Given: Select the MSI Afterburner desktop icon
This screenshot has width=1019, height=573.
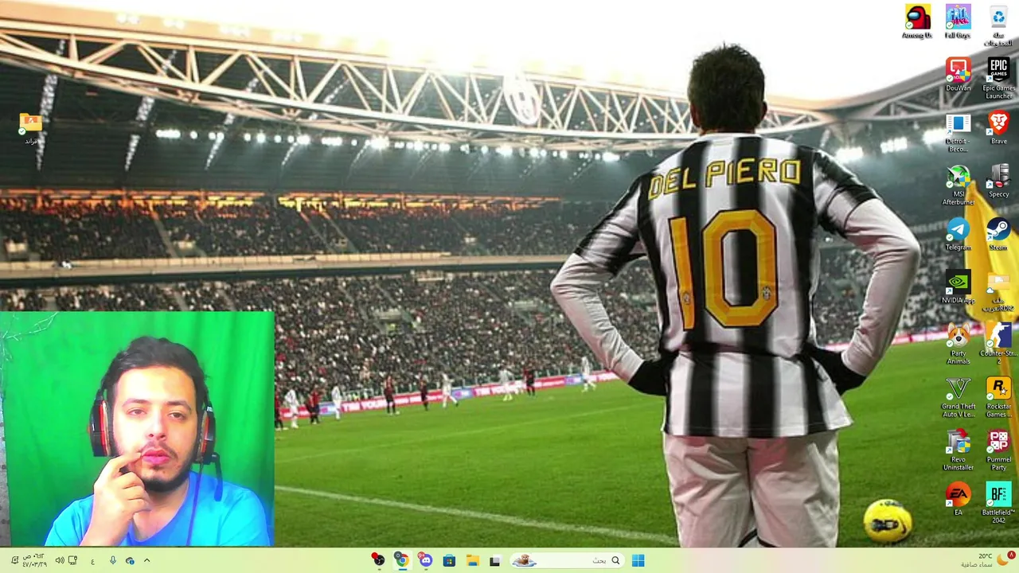Looking at the screenshot, I should coord(958,185).
